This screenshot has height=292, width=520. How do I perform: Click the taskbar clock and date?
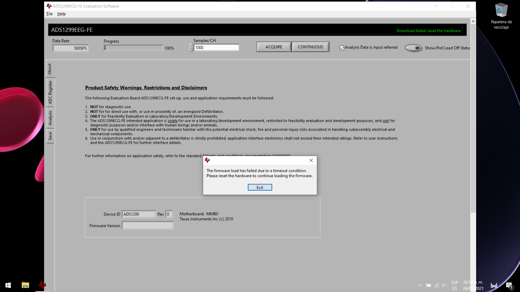coord(473,285)
